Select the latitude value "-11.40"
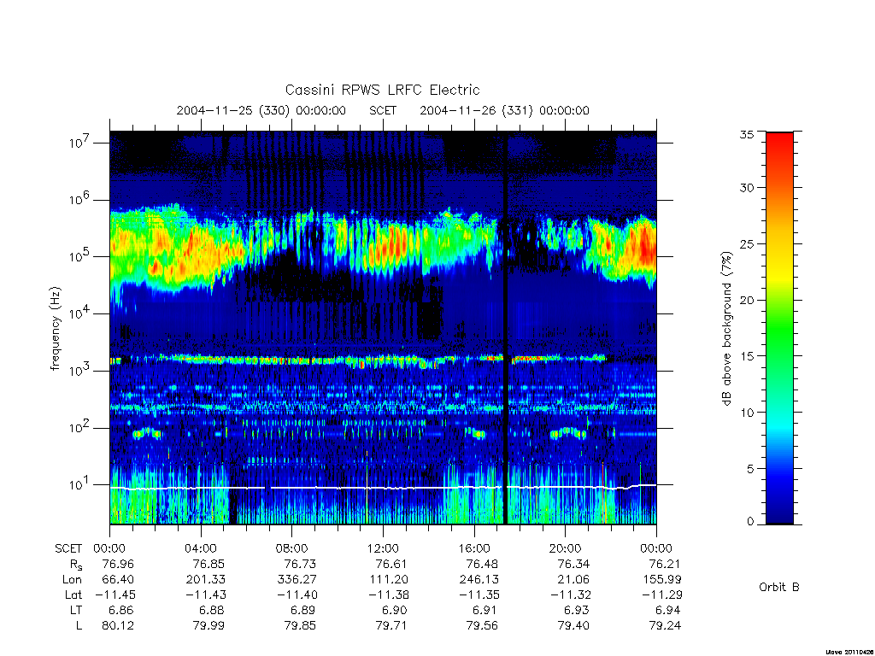 [x=297, y=595]
